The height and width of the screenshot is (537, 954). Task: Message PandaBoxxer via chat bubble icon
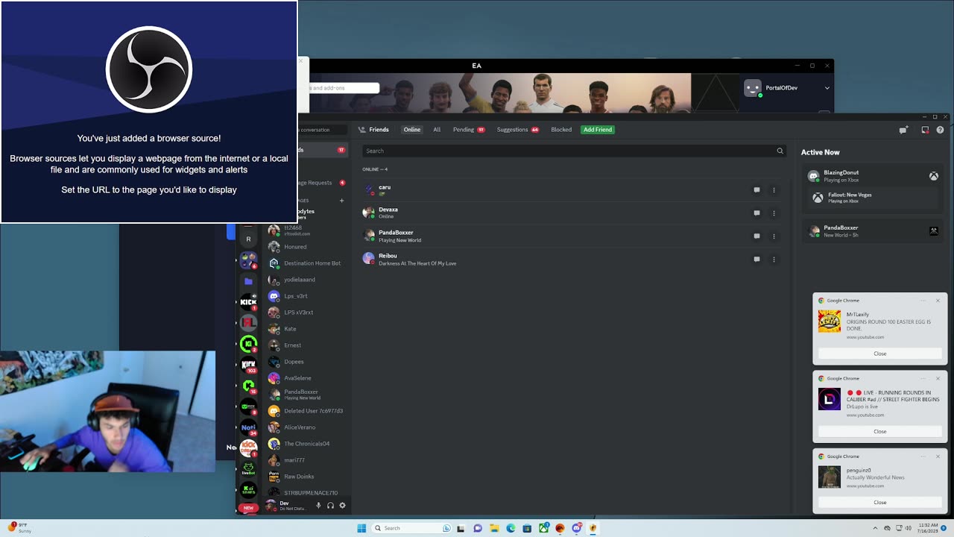(756, 236)
